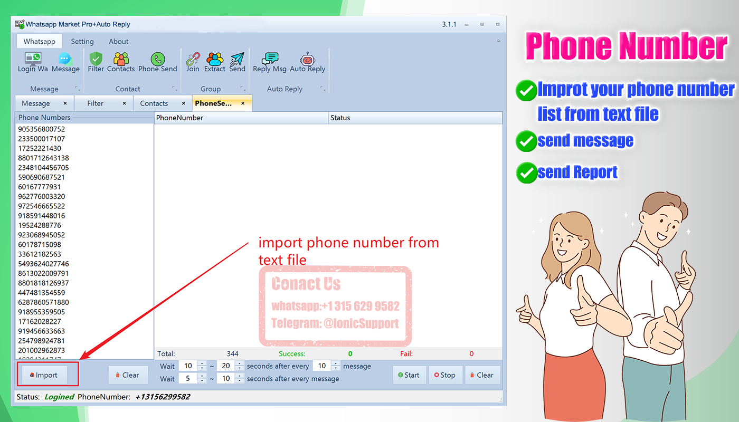Open the Auto Reply robot tool
The image size is (739, 422).
coord(308,62)
